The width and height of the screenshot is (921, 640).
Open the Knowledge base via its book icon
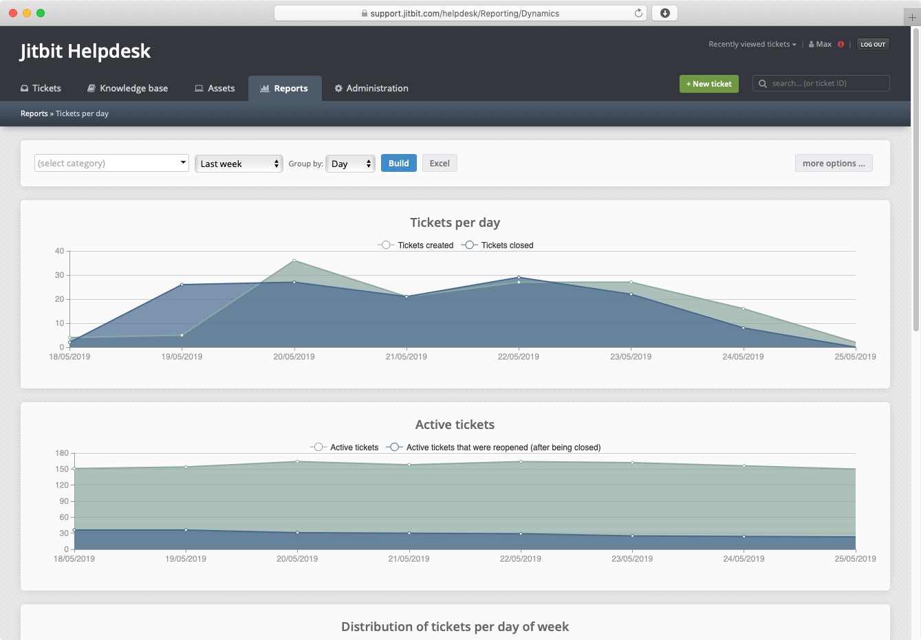click(91, 88)
